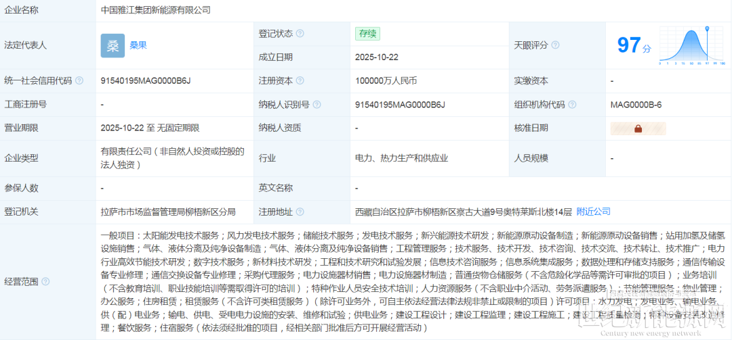Click the lock icon in 核准日期 row

[x=638, y=128]
